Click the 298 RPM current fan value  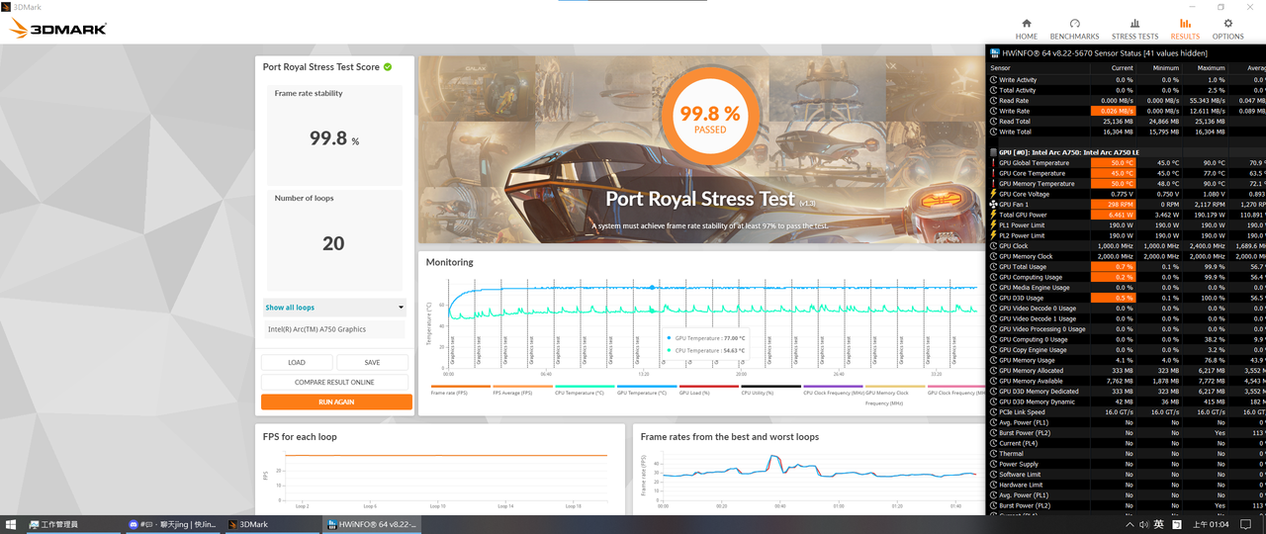click(1113, 205)
